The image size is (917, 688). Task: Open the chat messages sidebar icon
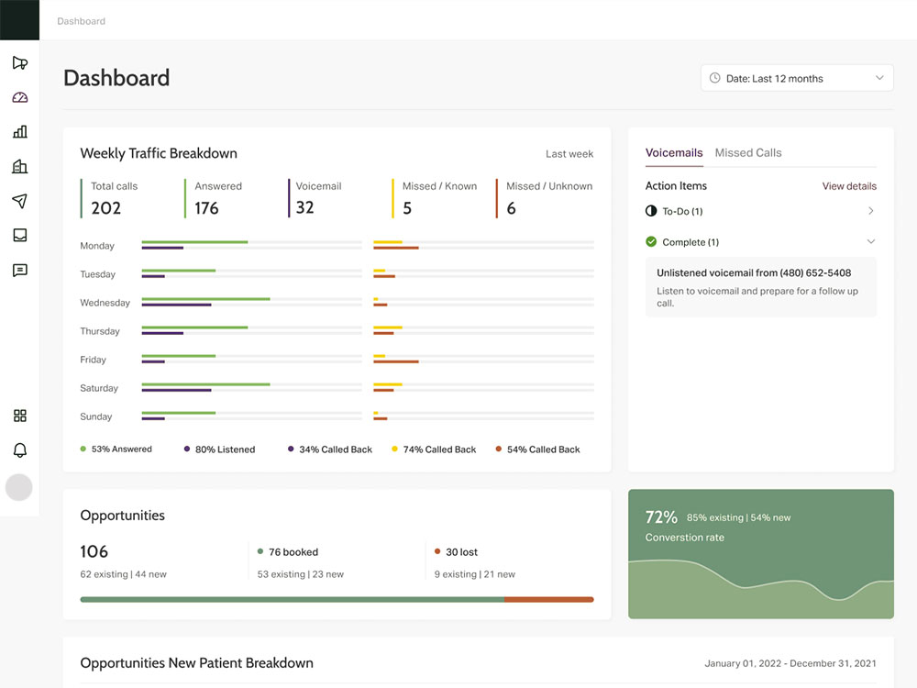pyautogui.click(x=20, y=270)
